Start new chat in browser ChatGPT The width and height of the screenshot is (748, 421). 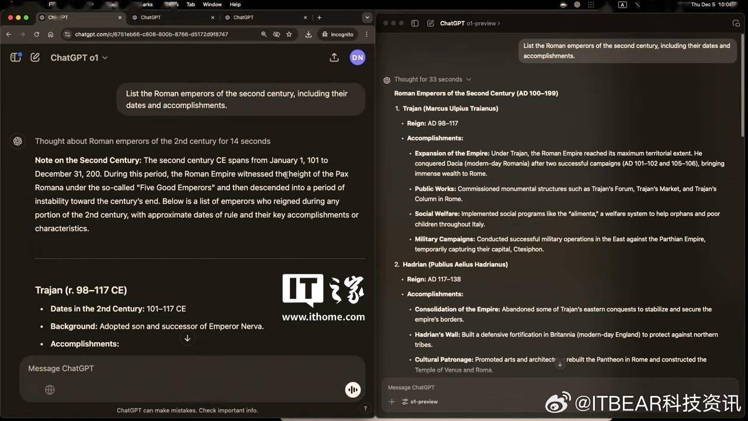(x=35, y=57)
